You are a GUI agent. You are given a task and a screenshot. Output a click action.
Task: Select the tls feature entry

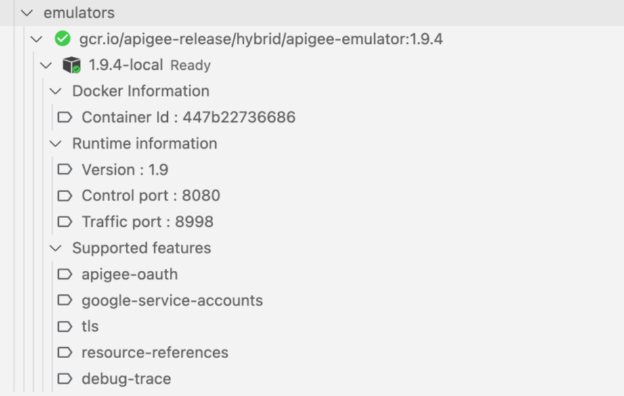(90, 326)
